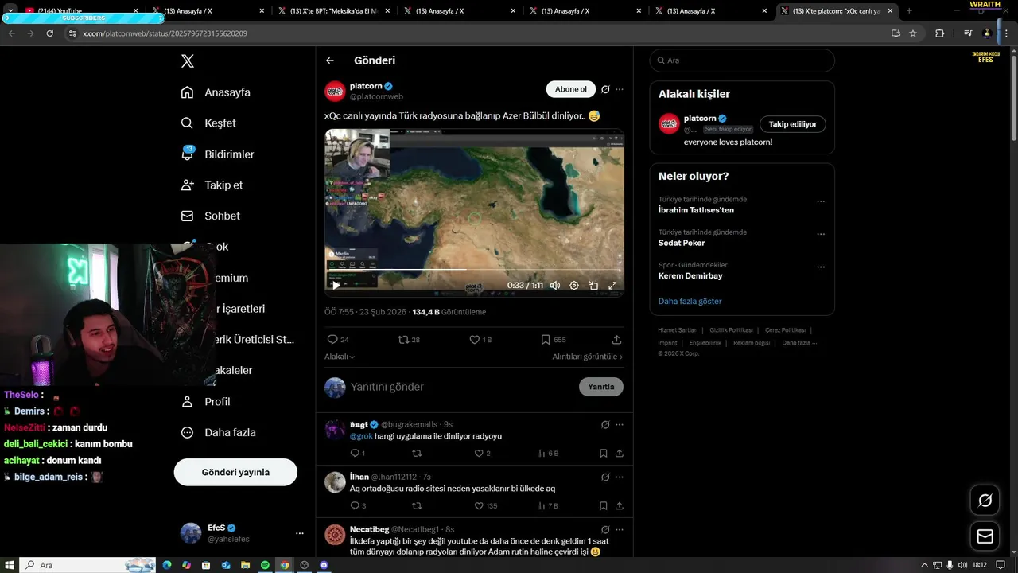1018x573 pixels.
Task: Open Microsoft Edge from the taskbar
Action: [167, 565]
